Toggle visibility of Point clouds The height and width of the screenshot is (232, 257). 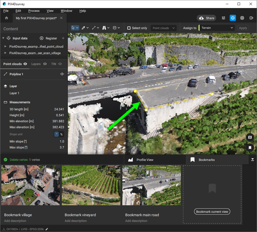click(x=25, y=64)
